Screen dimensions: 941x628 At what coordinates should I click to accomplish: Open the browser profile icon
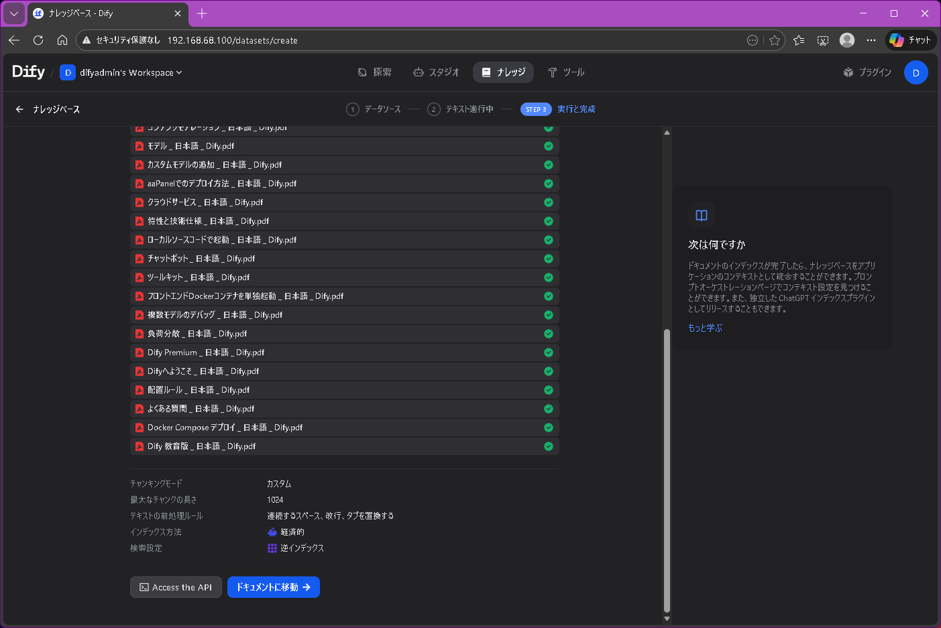pos(847,40)
